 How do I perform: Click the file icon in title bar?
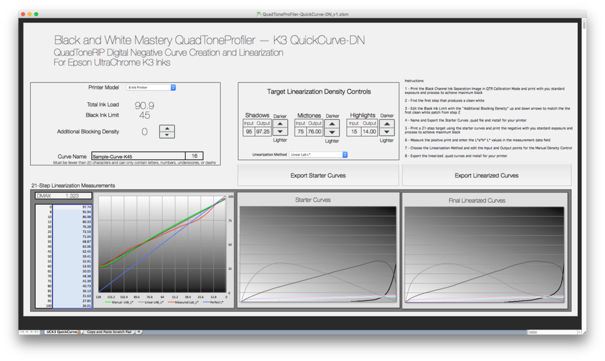pos(259,15)
